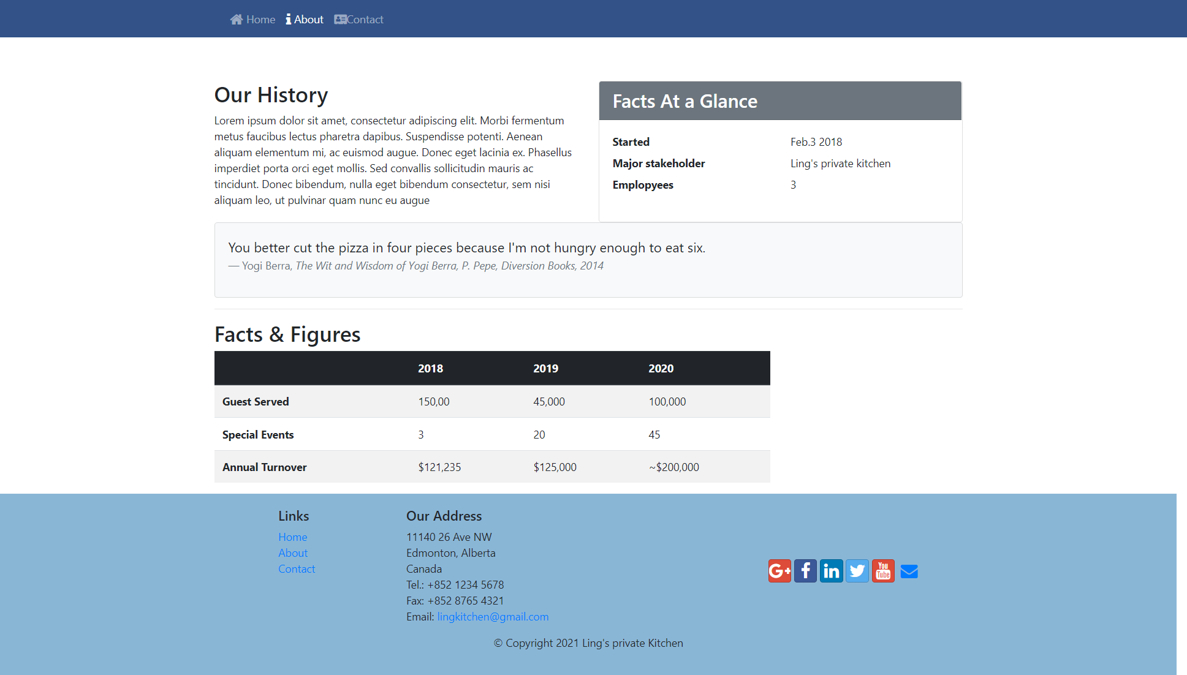Screen dimensions: 1187x675
Task: Click the Our History heading
Action: 271,95
